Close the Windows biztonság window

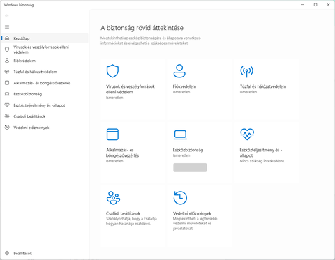click(328, 5)
